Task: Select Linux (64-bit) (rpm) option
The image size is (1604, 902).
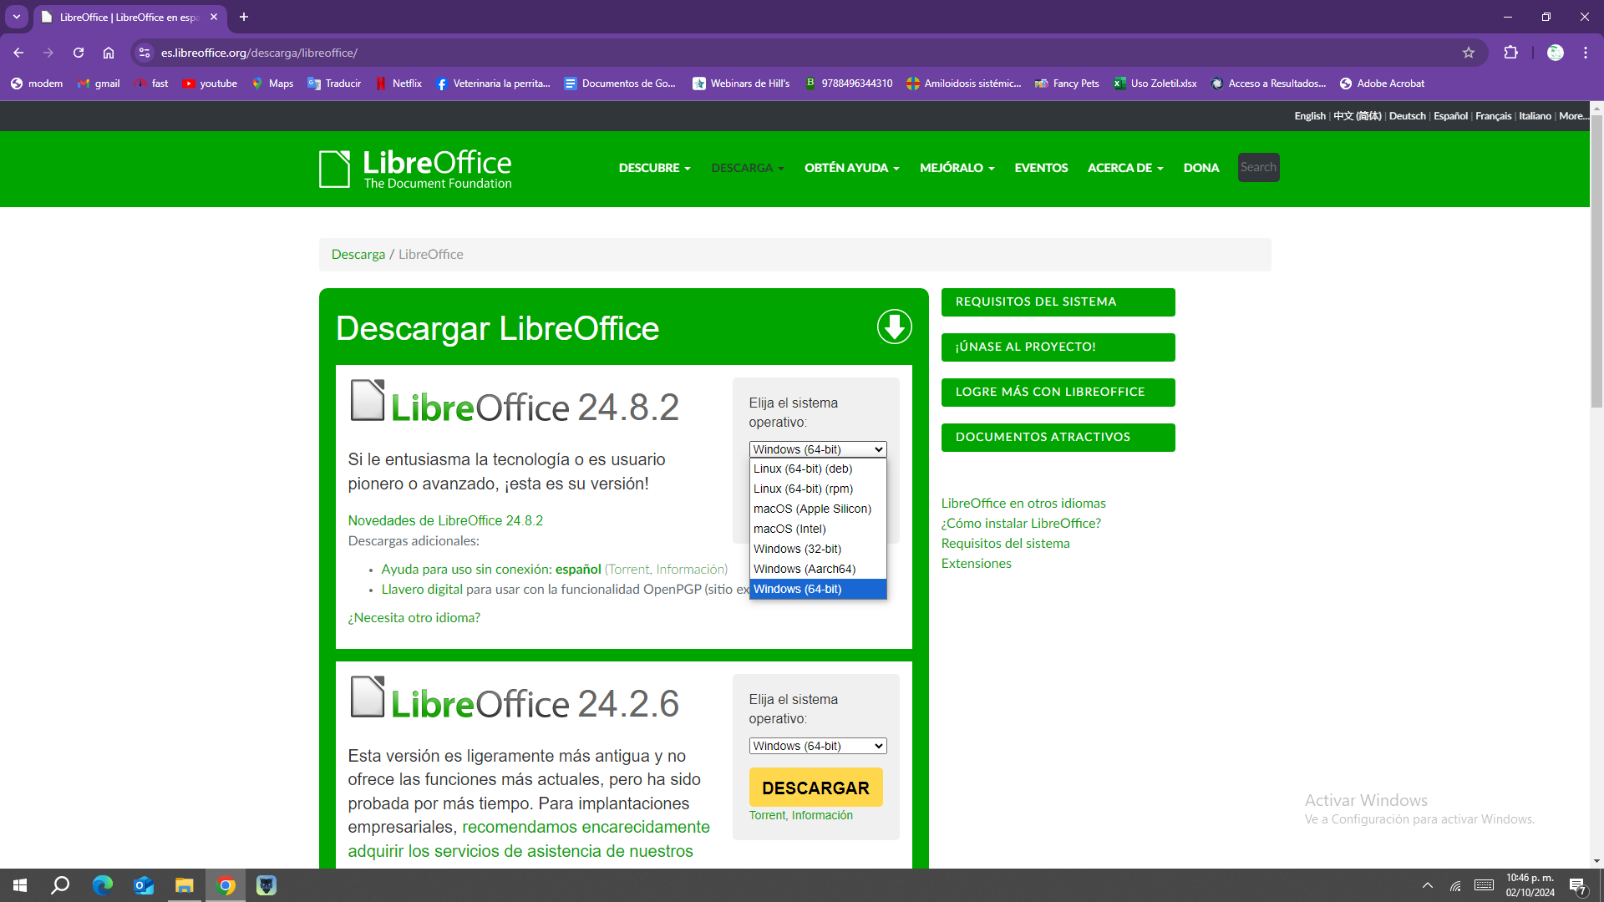Action: point(818,489)
